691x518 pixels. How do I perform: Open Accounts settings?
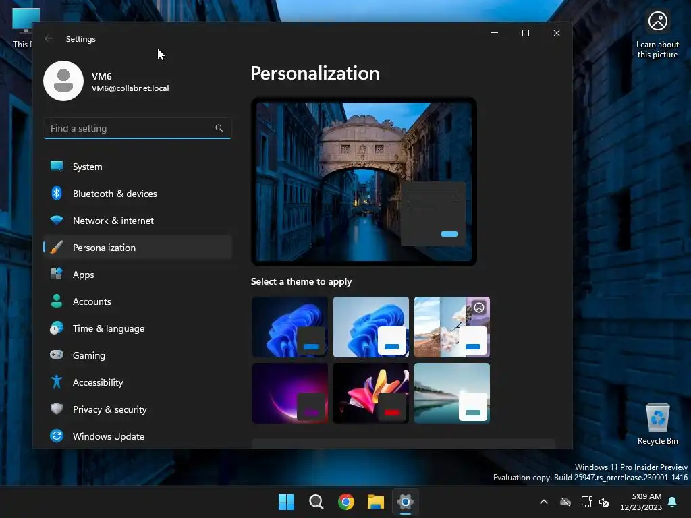click(x=138, y=301)
